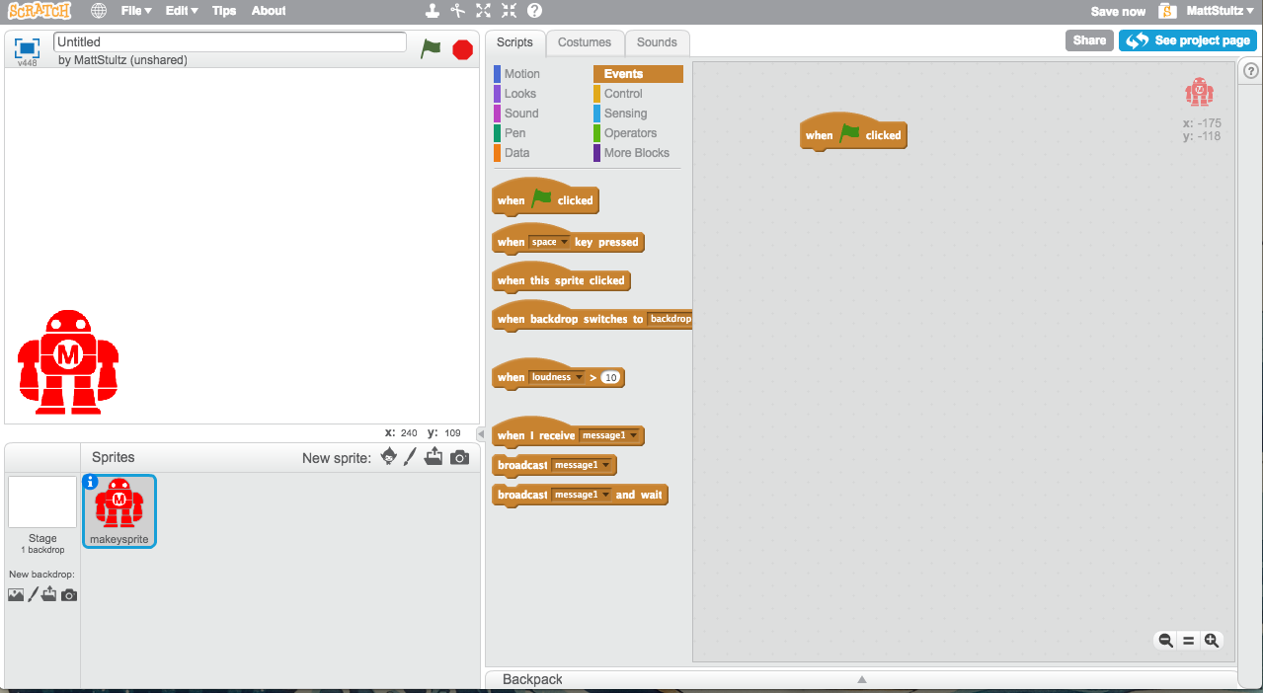Open the language globe menu
Screen dimensions: 1263x693
click(x=99, y=11)
